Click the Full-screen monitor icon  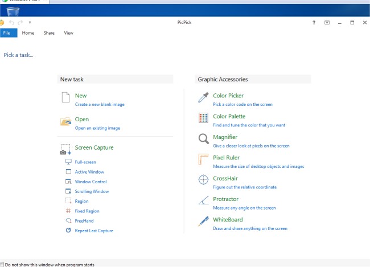pyautogui.click(x=68, y=162)
